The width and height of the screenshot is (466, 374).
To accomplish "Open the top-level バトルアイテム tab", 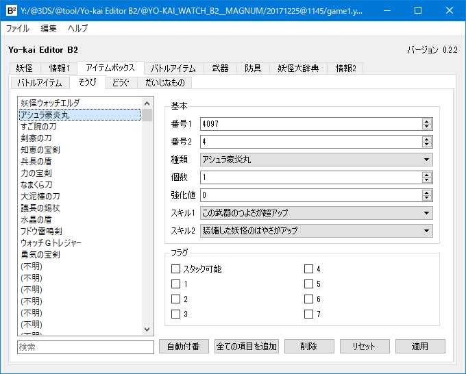I will click(x=173, y=68).
